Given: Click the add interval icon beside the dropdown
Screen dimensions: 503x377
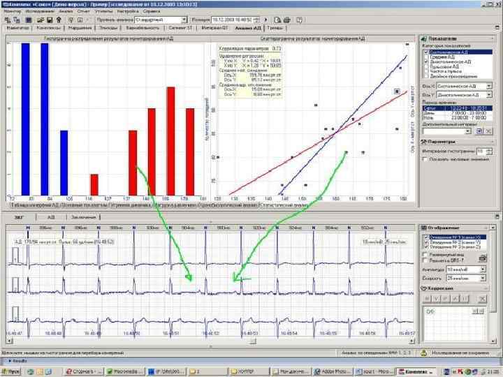Looking at the screenshot, I should point(479,131).
